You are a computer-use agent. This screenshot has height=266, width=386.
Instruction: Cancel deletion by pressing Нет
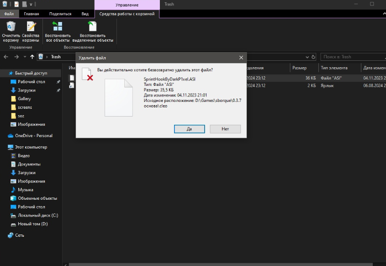pyautogui.click(x=225, y=129)
